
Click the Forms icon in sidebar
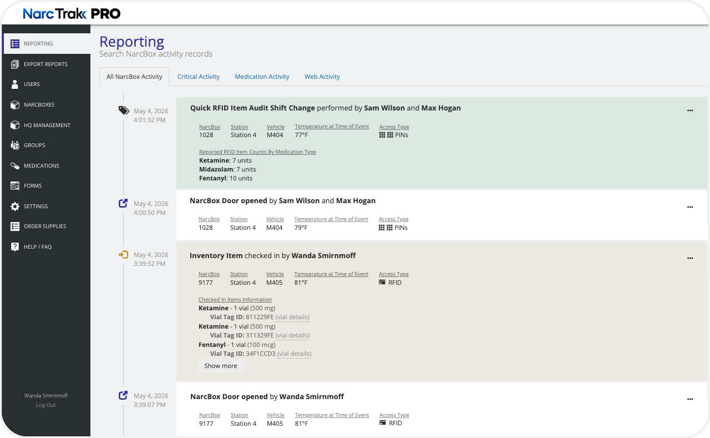coord(15,185)
